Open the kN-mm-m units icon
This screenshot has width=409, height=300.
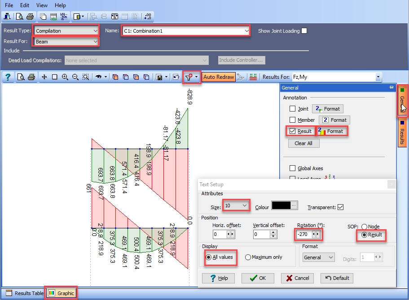click(64, 17)
